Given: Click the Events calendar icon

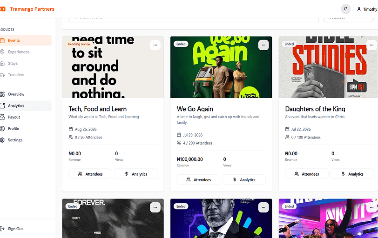Looking at the screenshot, I should 2,40.
